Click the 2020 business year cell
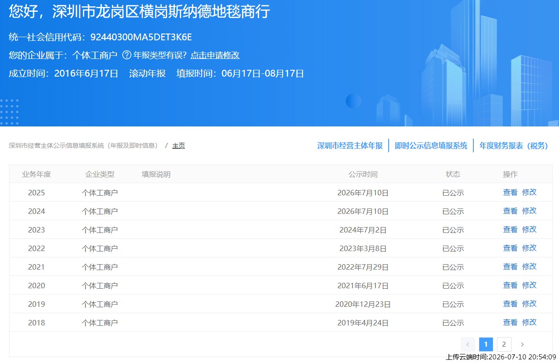This screenshot has height=363, width=559. [36, 286]
